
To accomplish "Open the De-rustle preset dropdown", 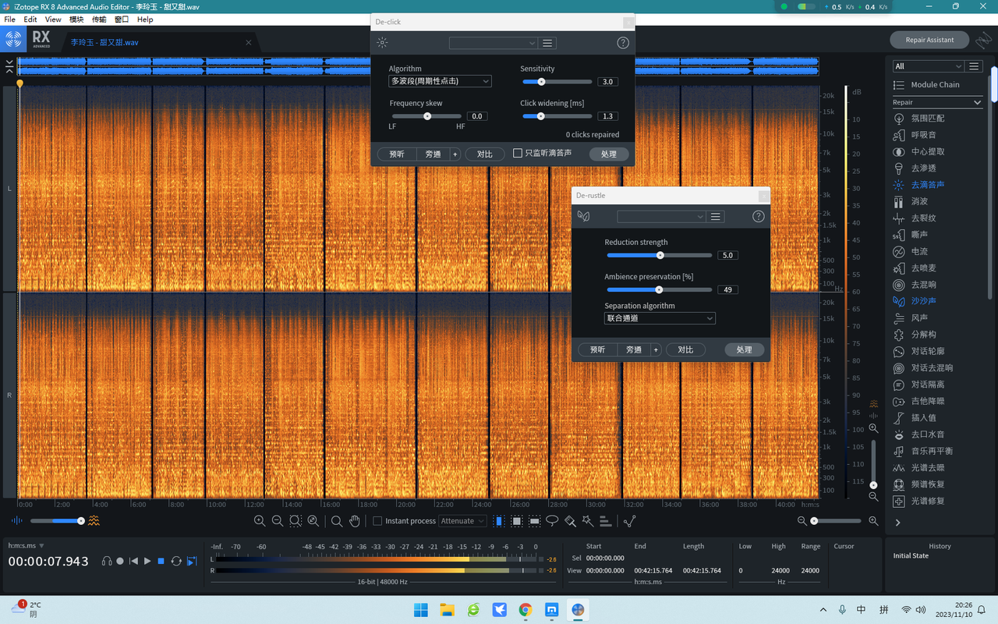I will pos(661,216).
